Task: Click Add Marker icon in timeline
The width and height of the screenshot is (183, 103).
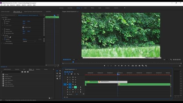Action: [x=75, y=74]
